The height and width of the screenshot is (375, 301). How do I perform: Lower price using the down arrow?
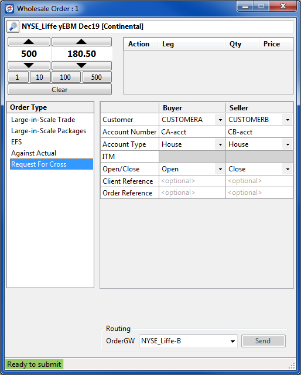[81, 65]
